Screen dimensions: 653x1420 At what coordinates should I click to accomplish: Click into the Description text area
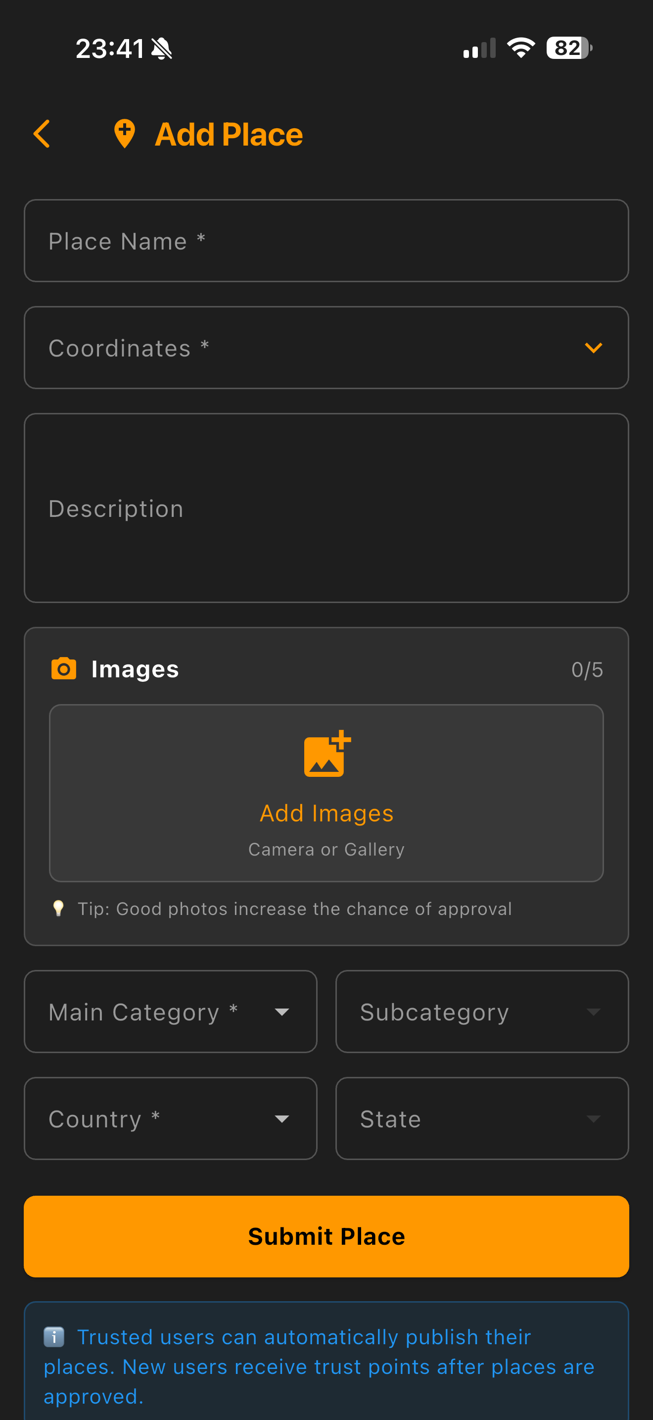point(326,508)
